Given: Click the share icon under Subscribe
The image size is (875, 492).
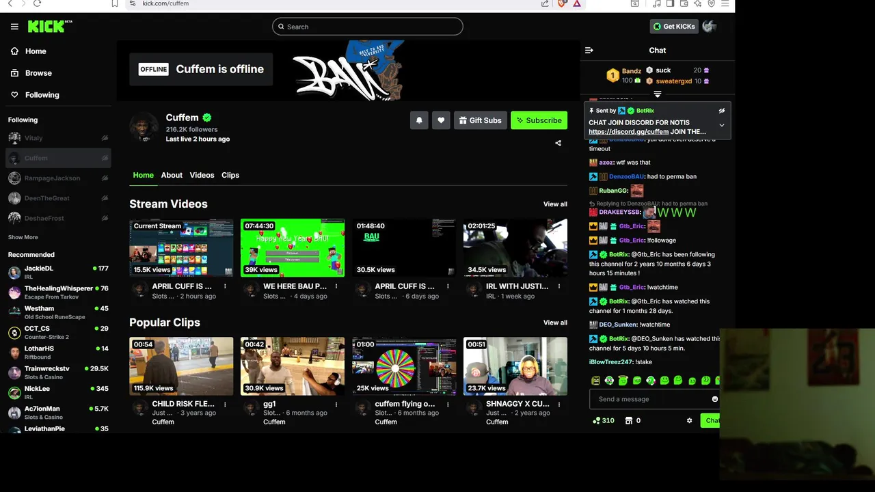Looking at the screenshot, I should tap(558, 143).
